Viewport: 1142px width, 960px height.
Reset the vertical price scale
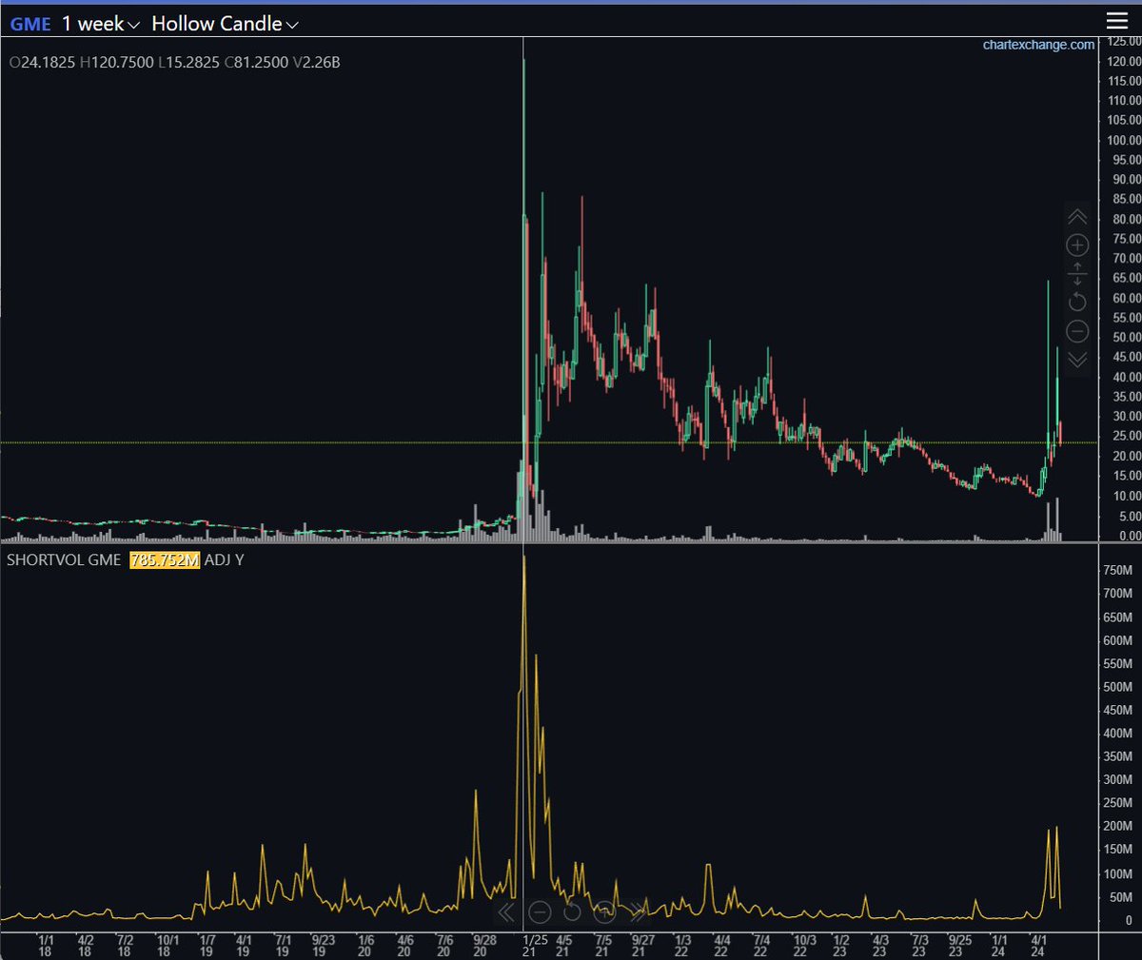tap(1077, 302)
